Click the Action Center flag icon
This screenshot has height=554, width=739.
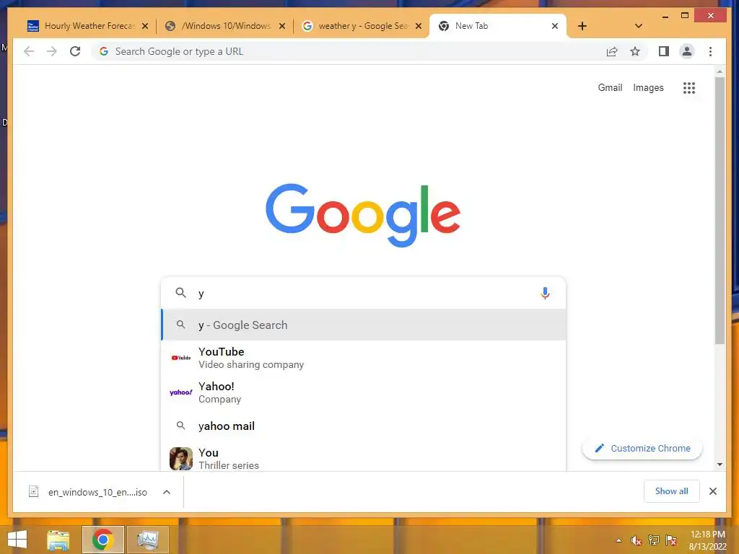tap(671, 540)
